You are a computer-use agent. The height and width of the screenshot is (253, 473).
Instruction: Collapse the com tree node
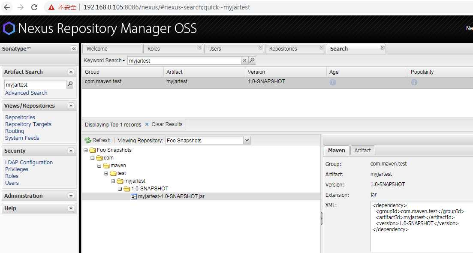[x=92, y=158]
